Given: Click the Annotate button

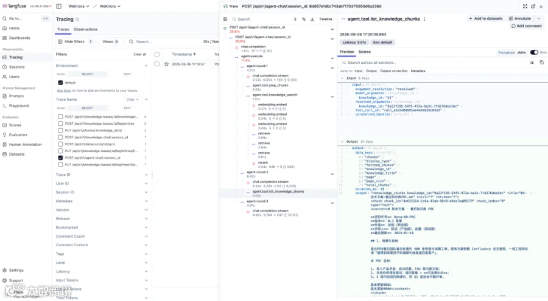Looking at the screenshot, I should pyautogui.click(x=520, y=18).
